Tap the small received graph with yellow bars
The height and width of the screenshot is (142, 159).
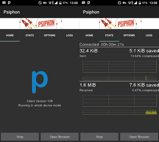pos(120,112)
